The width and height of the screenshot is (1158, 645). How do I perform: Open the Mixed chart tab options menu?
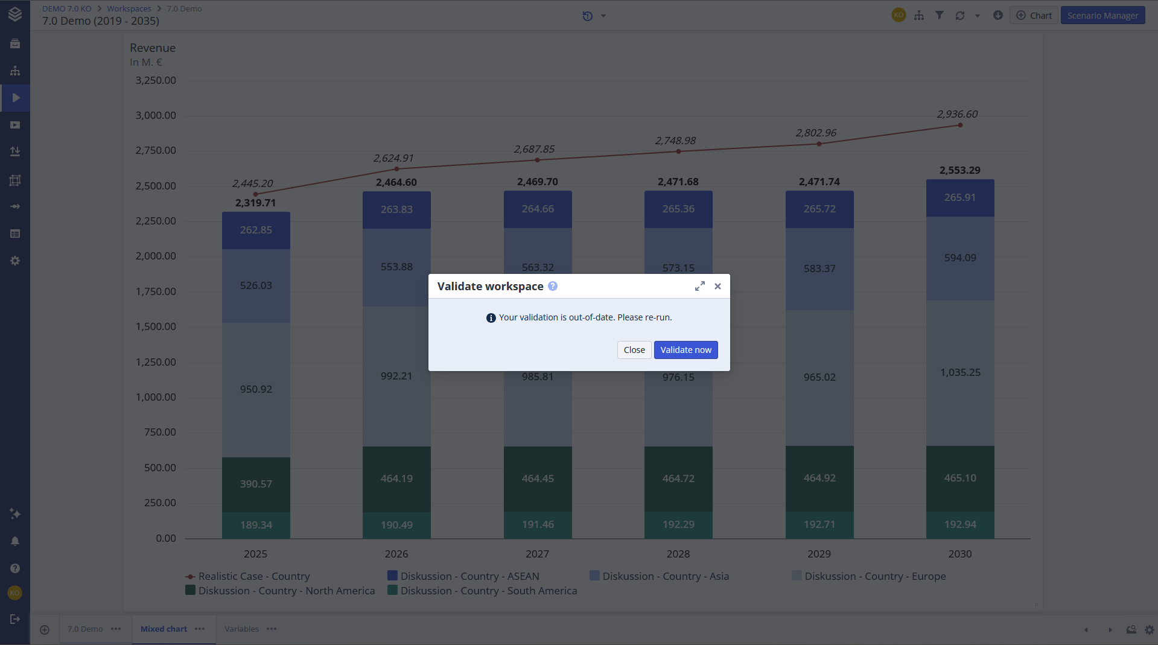200,629
